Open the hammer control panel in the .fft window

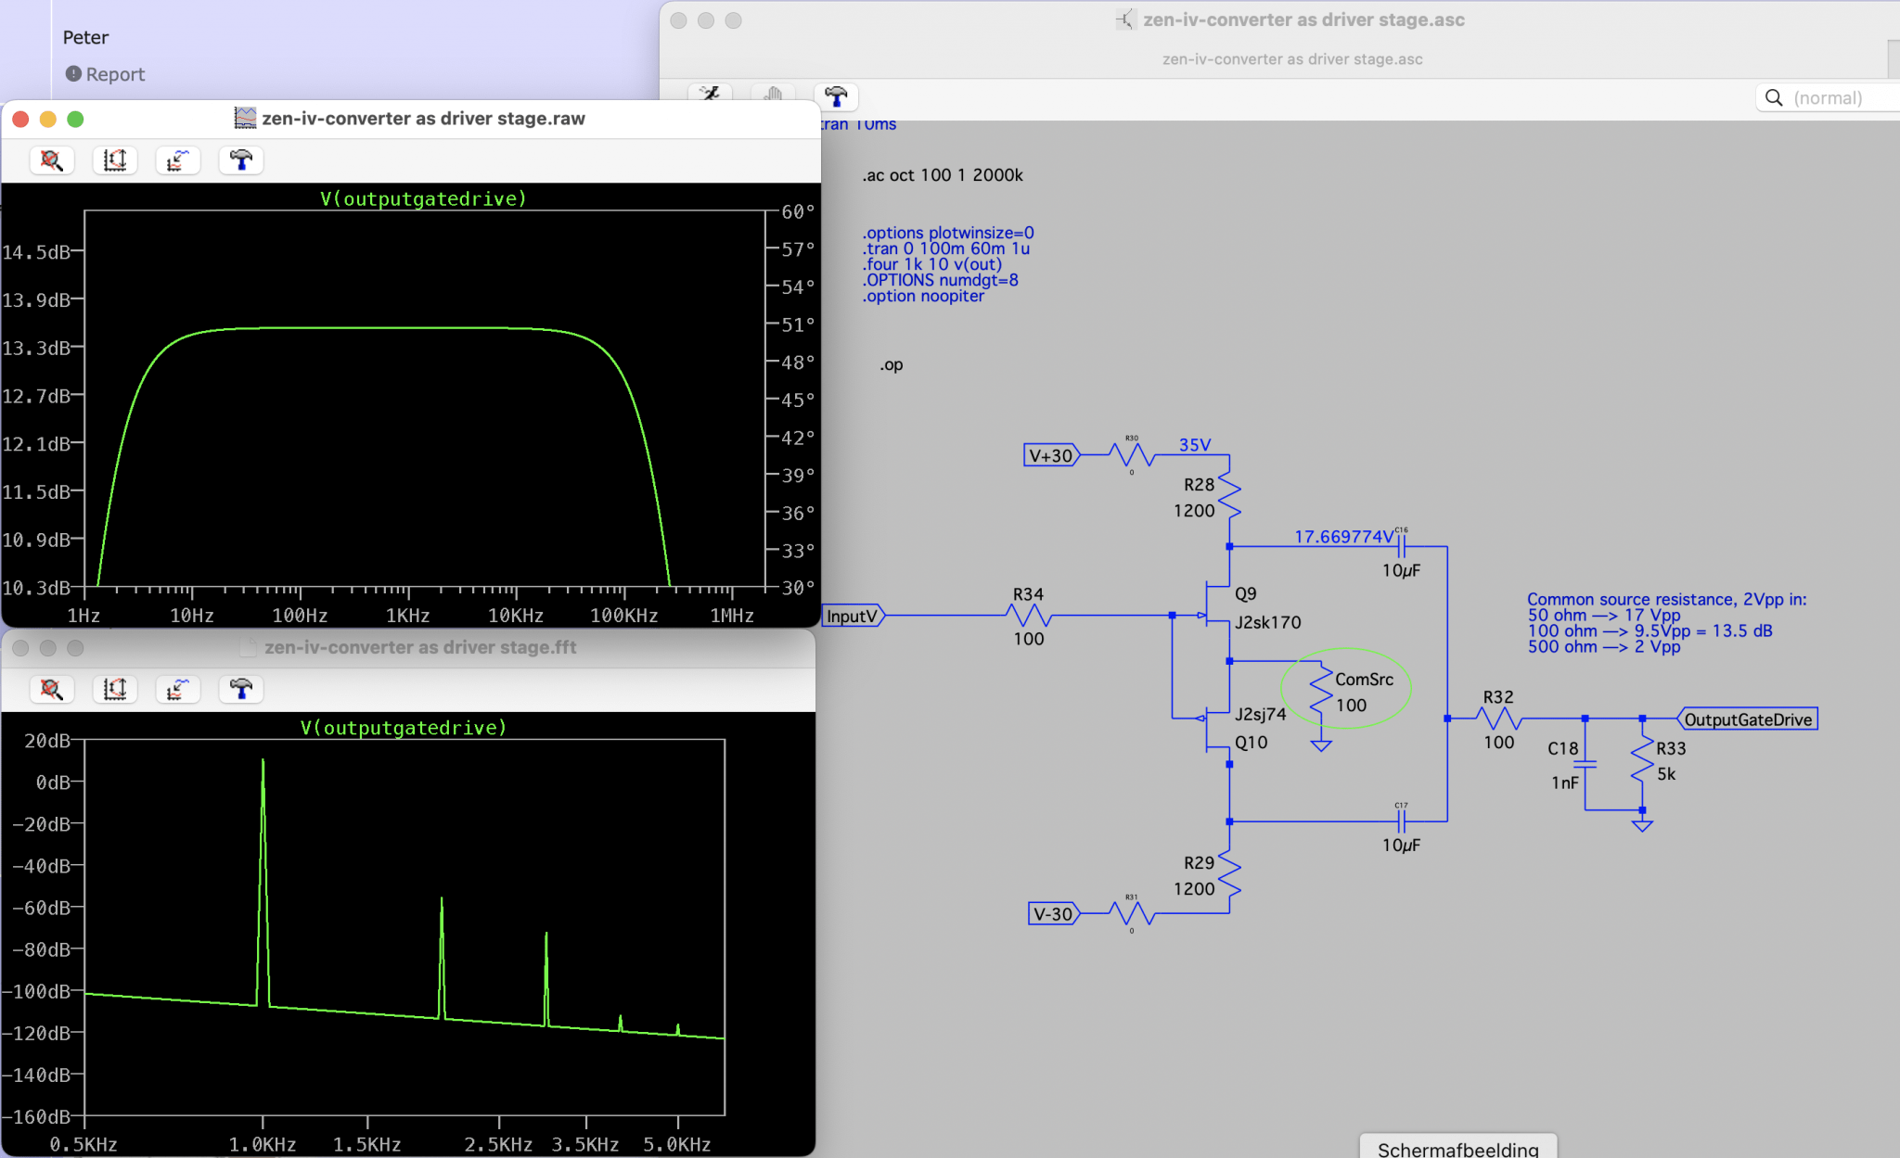241,689
